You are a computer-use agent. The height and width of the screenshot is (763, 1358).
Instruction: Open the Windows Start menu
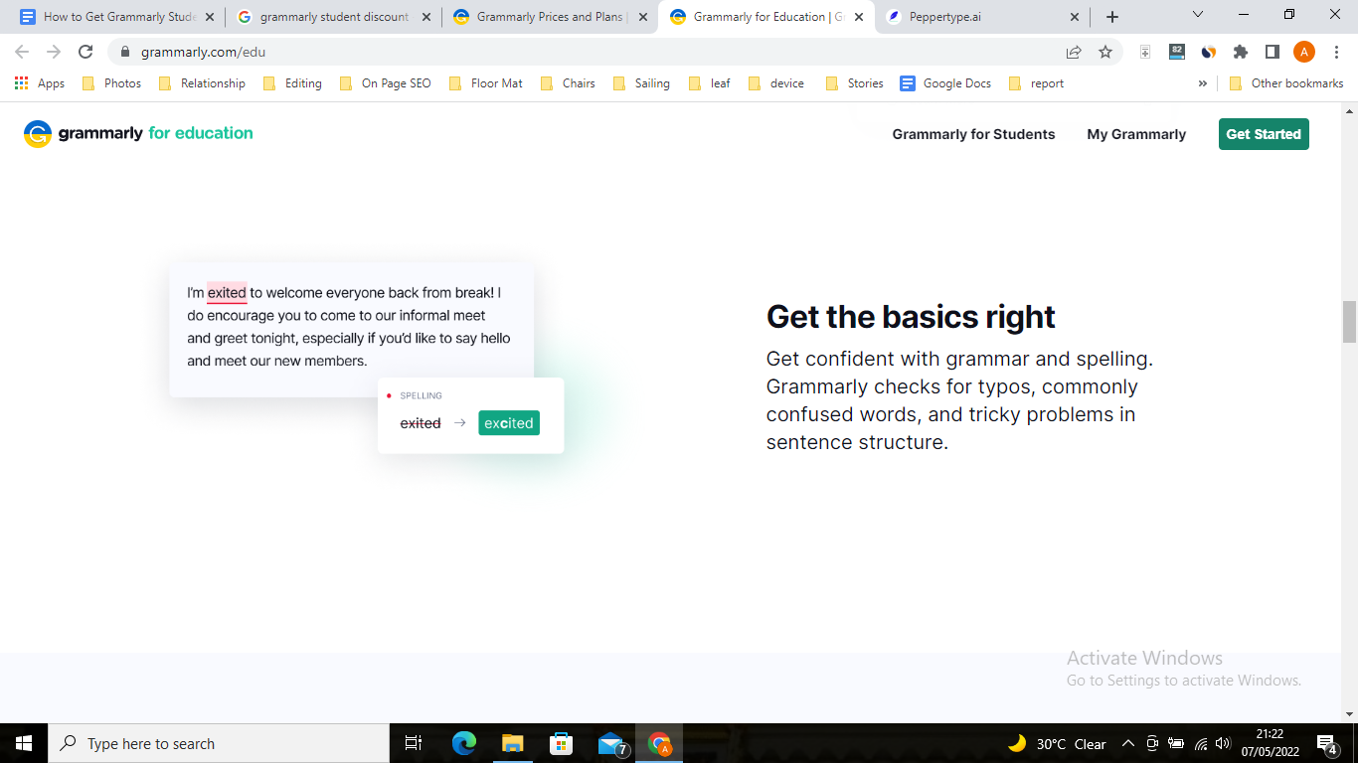pyautogui.click(x=24, y=743)
